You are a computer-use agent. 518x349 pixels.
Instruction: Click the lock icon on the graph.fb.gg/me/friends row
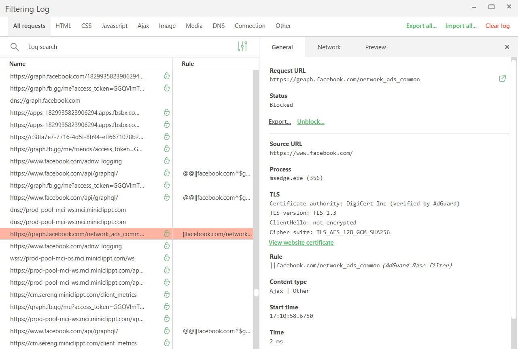166,149
